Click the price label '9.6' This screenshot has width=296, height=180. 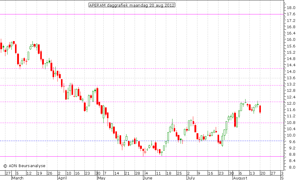point(292,142)
